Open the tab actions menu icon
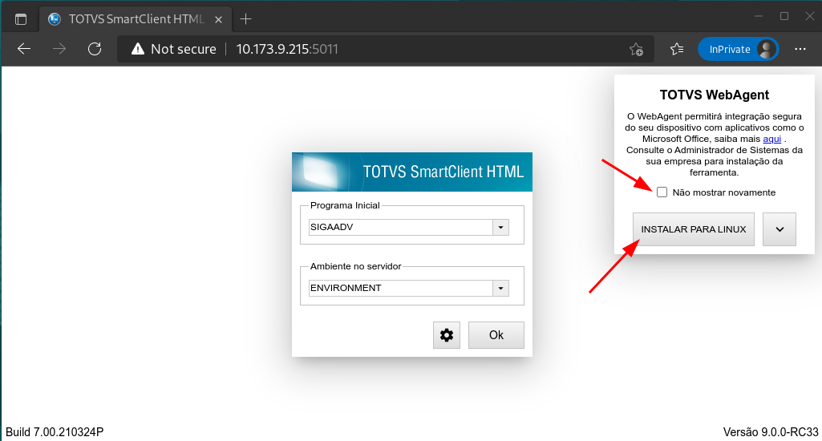This screenshot has width=822, height=441. 20,19
